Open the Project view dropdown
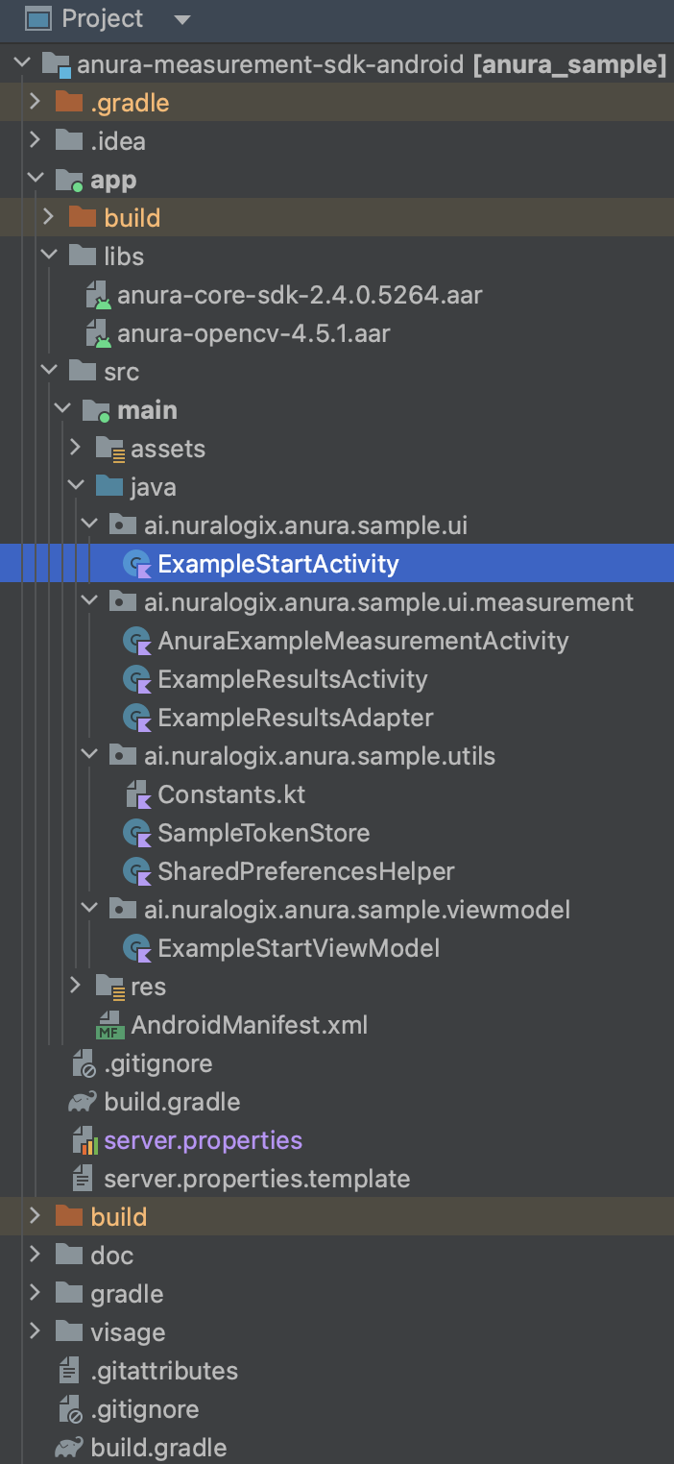 (x=182, y=19)
